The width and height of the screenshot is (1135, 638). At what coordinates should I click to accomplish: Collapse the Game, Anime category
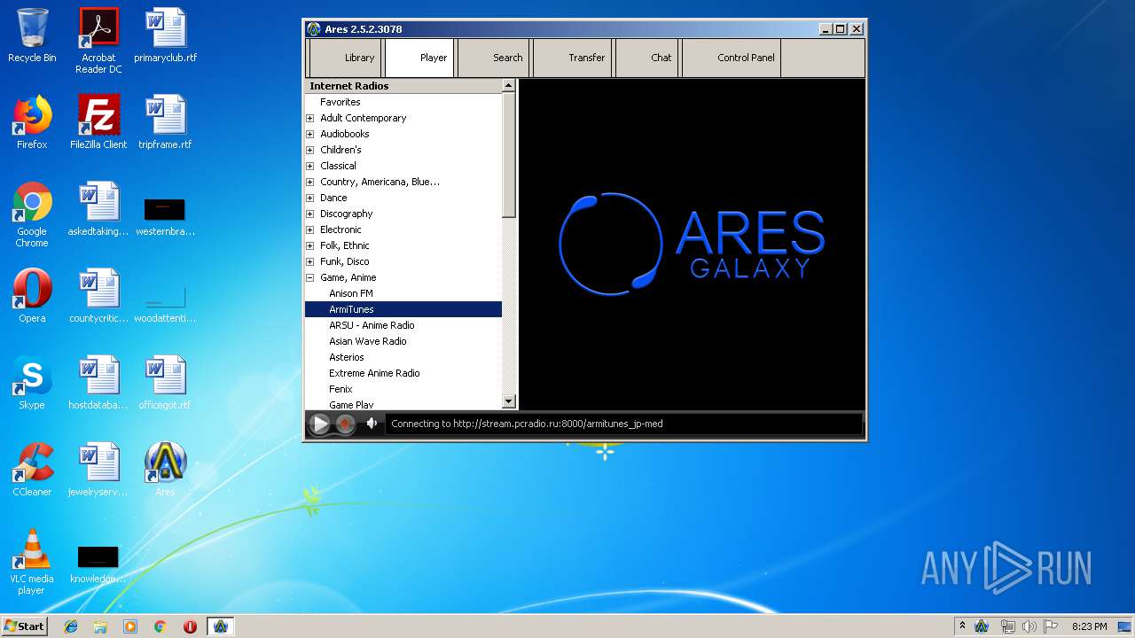click(310, 277)
